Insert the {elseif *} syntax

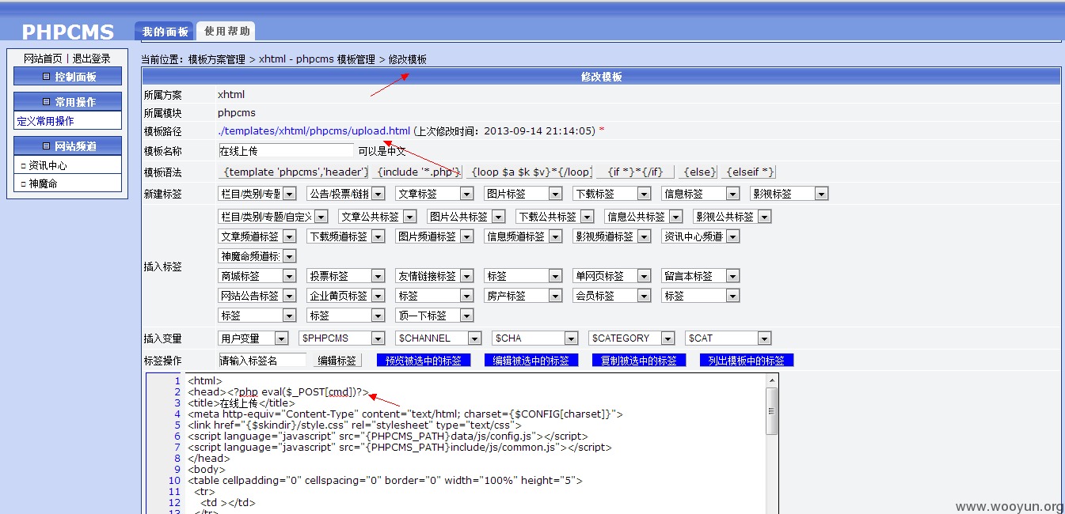tap(749, 172)
